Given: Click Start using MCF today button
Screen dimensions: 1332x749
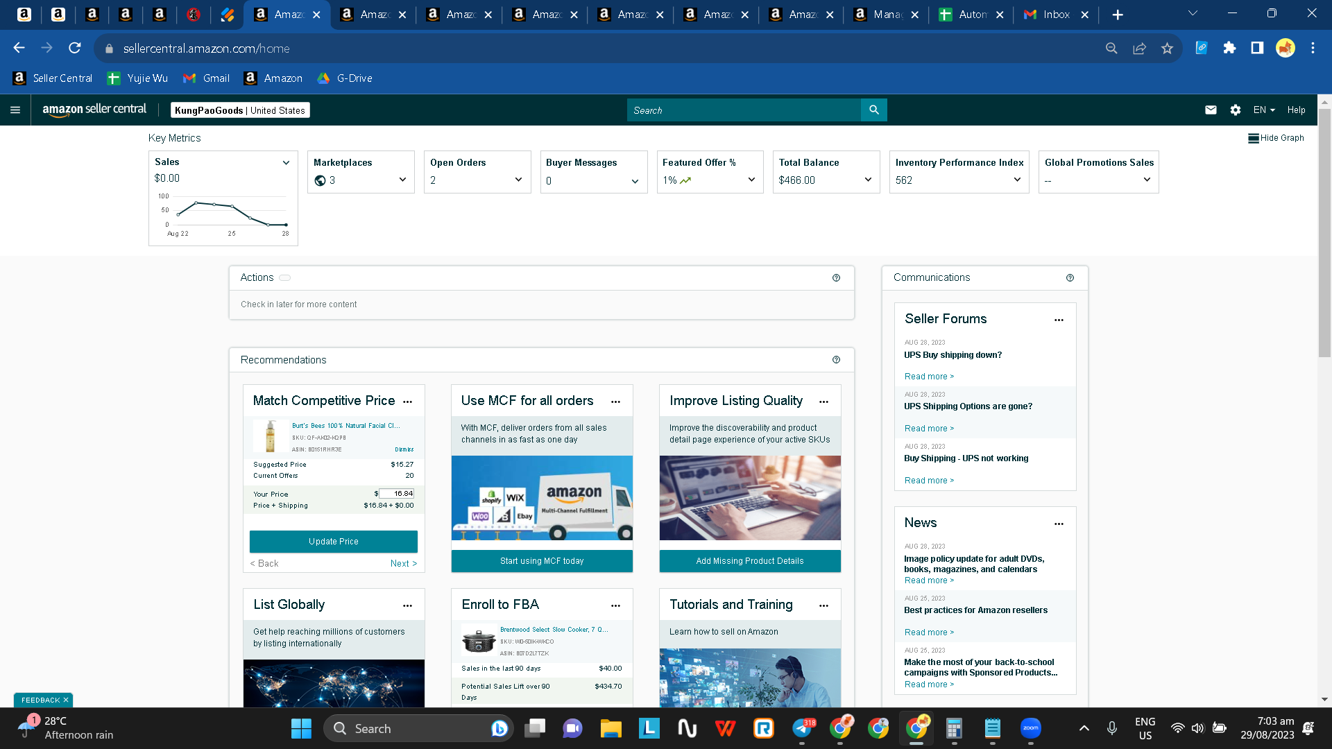Looking at the screenshot, I should click(542, 561).
